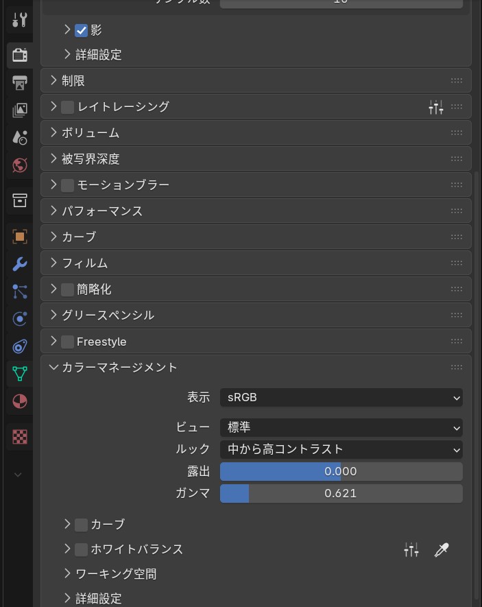Enable the Freestyle checkbox
This screenshot has height=607, width=482.
(67, 342)
